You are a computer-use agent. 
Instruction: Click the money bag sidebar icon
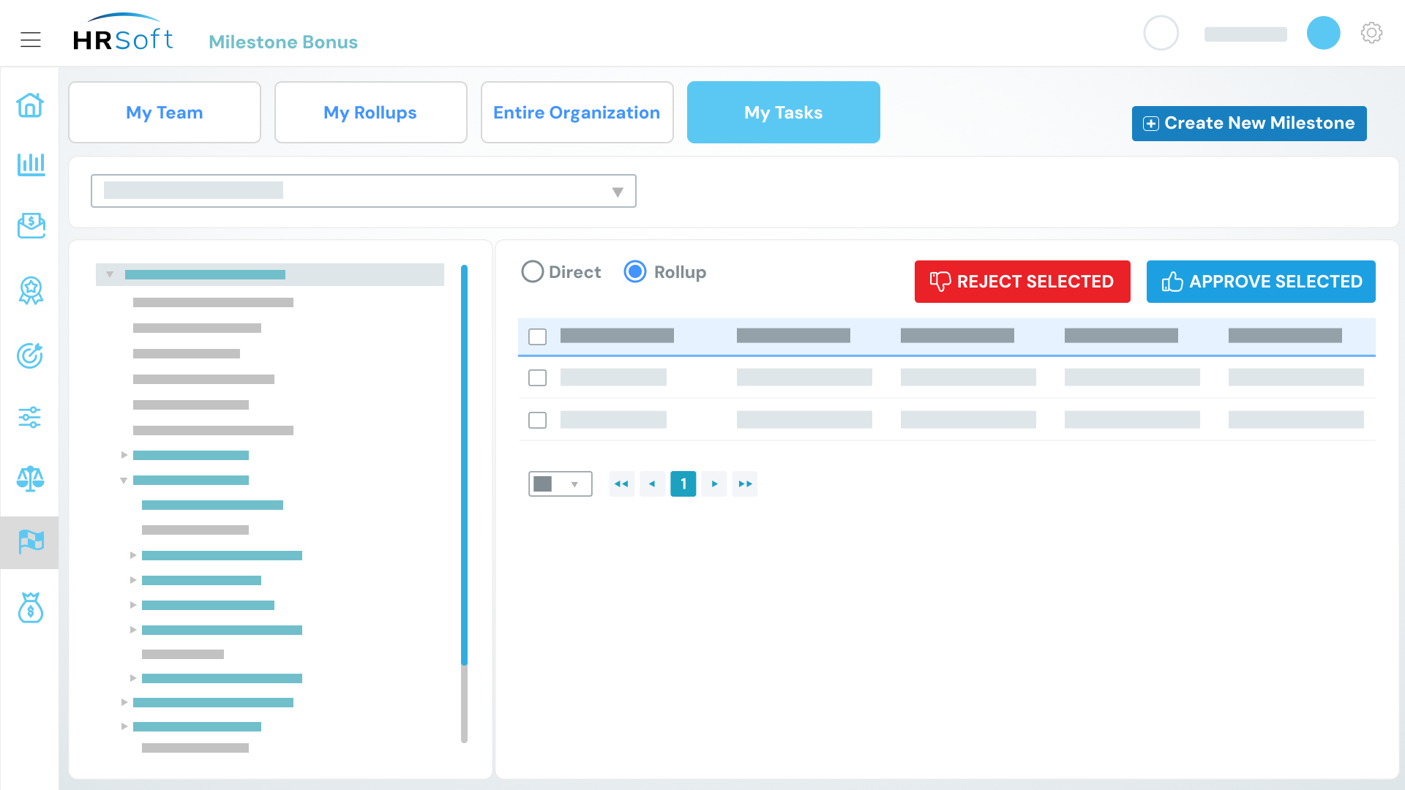tap(30, 608)
